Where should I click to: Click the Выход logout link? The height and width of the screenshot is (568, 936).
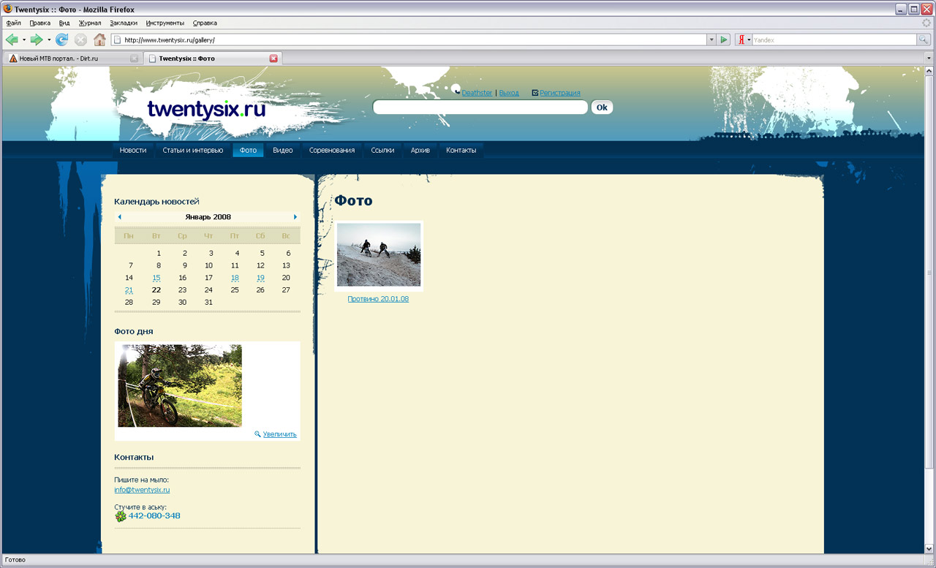click(x=509, y=93)
